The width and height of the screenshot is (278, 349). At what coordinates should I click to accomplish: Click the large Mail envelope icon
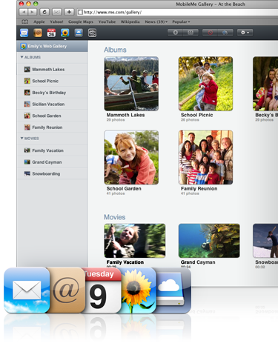tap(27, 290)
